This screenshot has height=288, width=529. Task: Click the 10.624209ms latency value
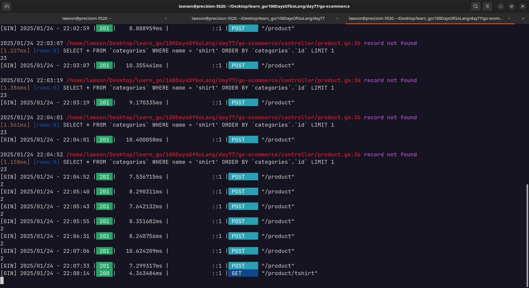144,251
